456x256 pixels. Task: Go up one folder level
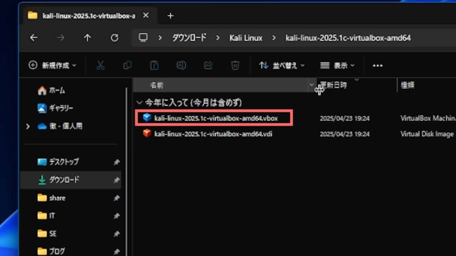point(87,38)
